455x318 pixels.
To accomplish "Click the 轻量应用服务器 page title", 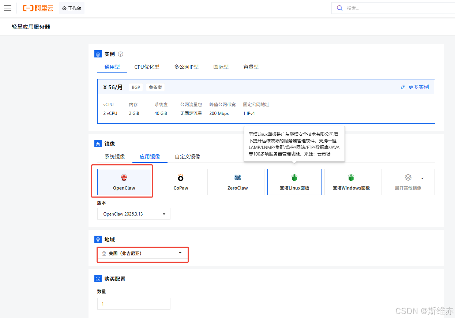I will tap(31, 27).
